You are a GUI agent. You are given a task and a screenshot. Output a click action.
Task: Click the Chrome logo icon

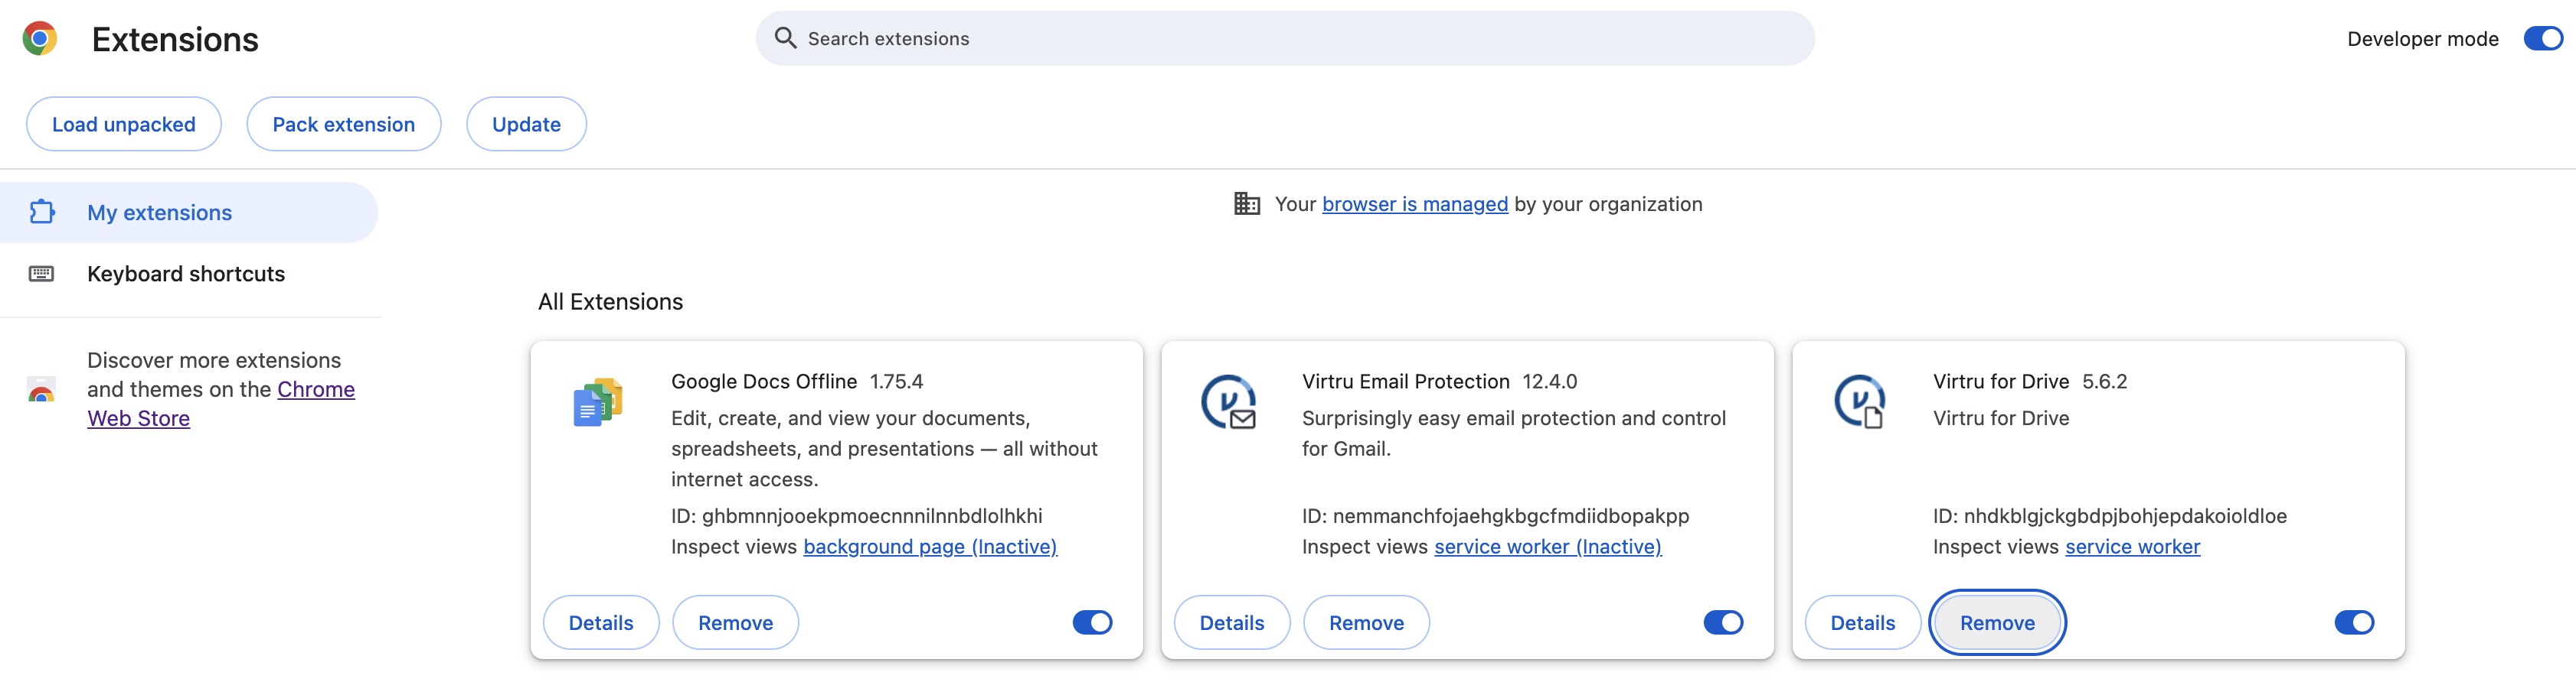(x=40, y=39)
